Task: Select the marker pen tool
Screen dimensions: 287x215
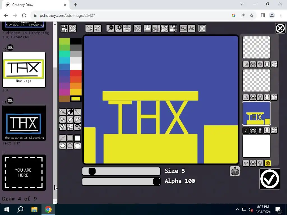Action: 70,119
